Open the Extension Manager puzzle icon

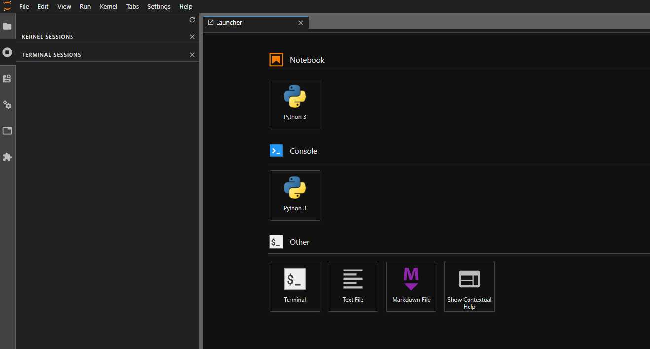point(7,157)
